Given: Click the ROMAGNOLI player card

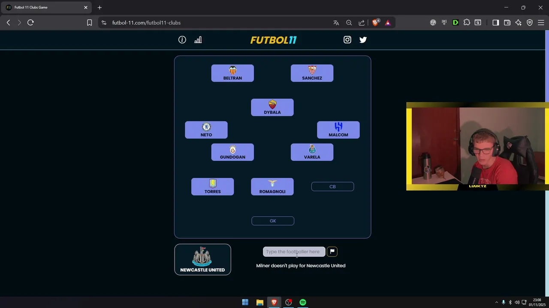Looking at the screenshot, I should pos(272,187).
